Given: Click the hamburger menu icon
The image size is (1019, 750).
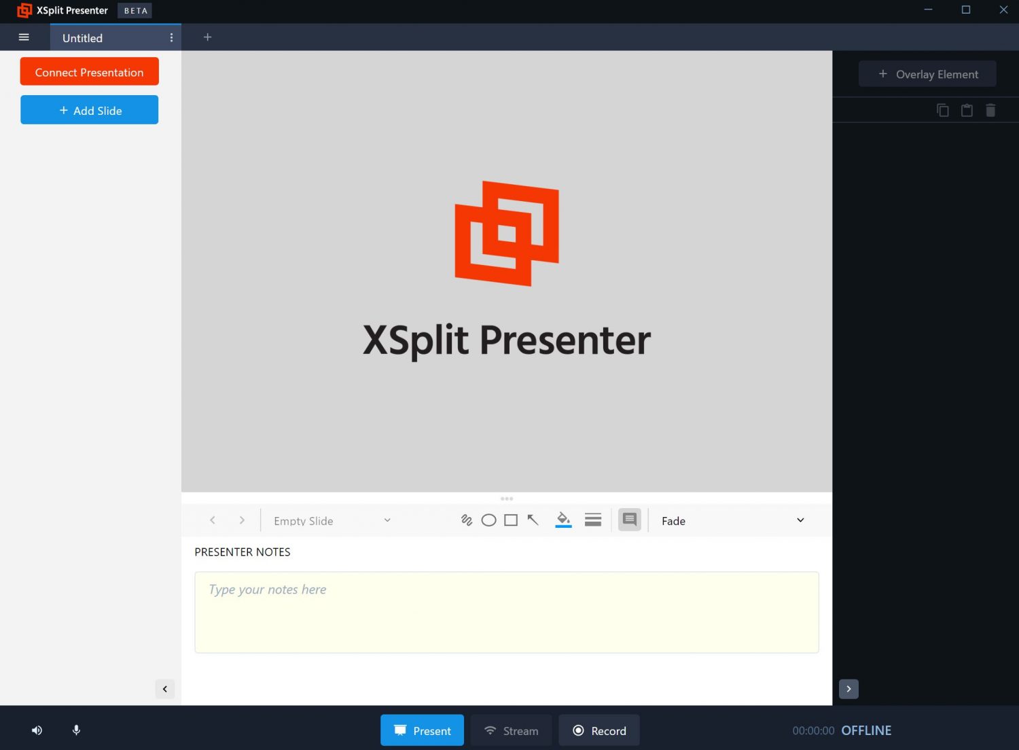Looking at the screenshot, I should click(24, 37).
